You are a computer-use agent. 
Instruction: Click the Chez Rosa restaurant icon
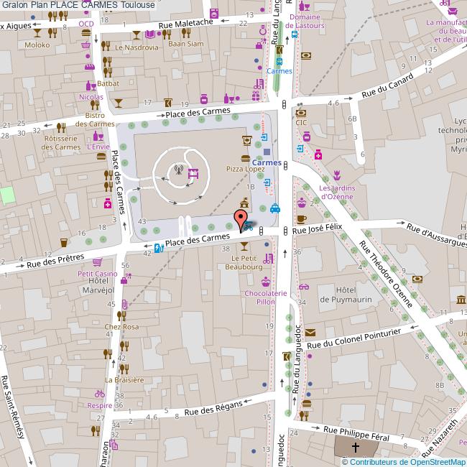[122, 315]
